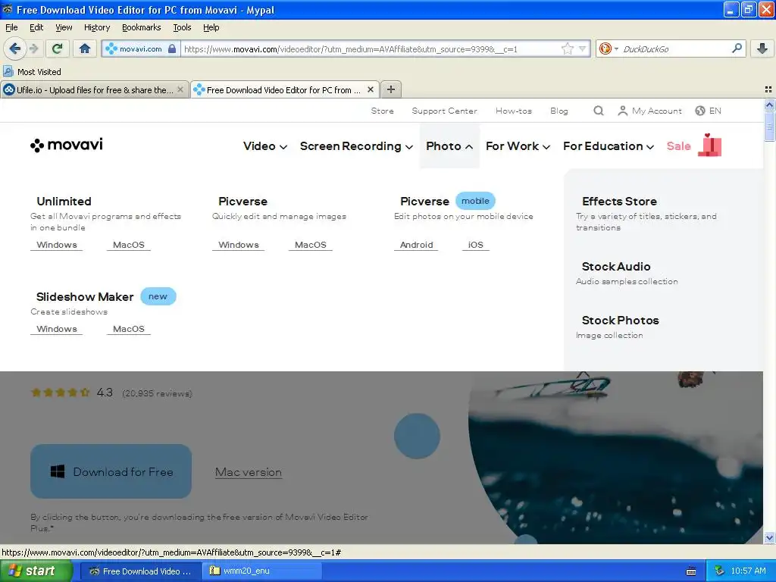The width and height of the screenshot is (776, 582).
Task: Expand the Screen Recording dropdown
Action: coord(356,146)
